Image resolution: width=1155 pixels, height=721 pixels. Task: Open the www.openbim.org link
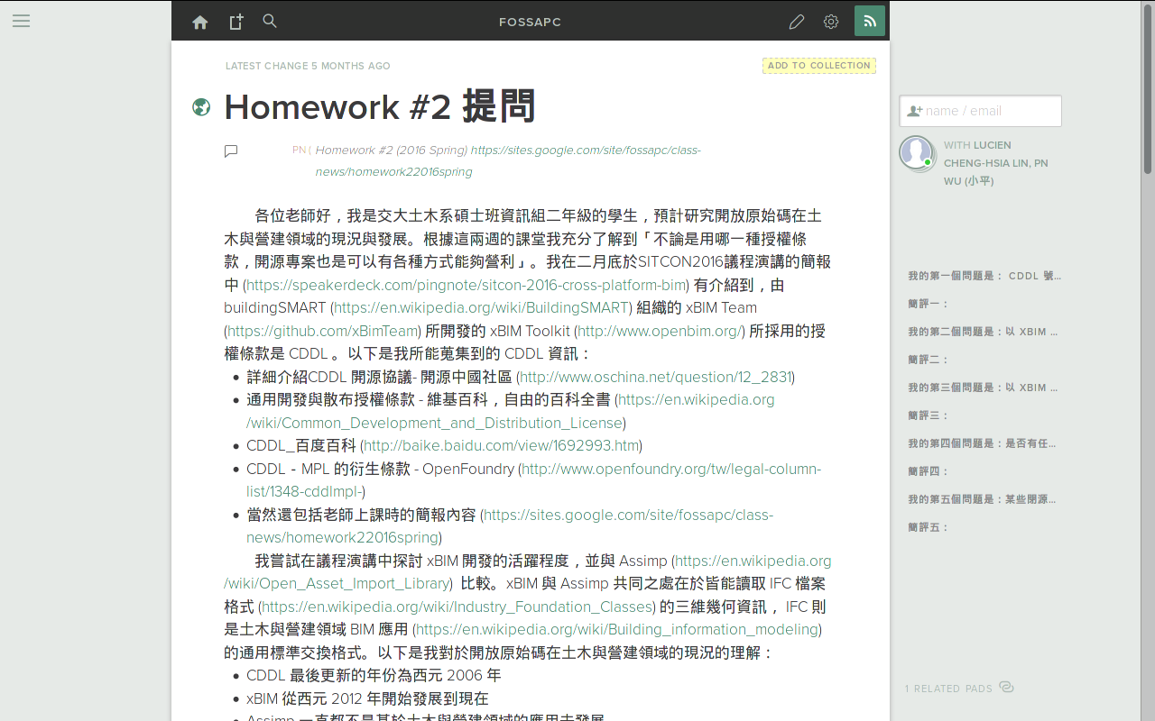coord(661,331)
